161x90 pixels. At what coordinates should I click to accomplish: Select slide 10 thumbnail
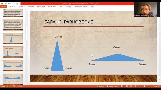13,66
